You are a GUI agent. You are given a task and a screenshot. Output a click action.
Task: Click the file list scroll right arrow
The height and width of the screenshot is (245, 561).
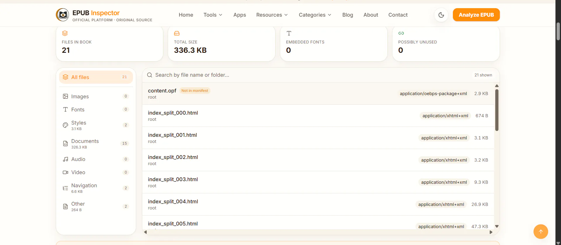click(491, 232)
